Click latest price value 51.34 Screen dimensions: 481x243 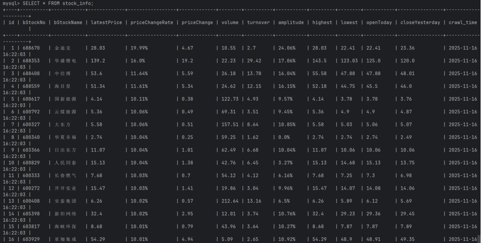98,86
